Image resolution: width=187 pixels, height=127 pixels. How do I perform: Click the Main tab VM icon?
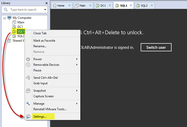(x=77, y=6)
